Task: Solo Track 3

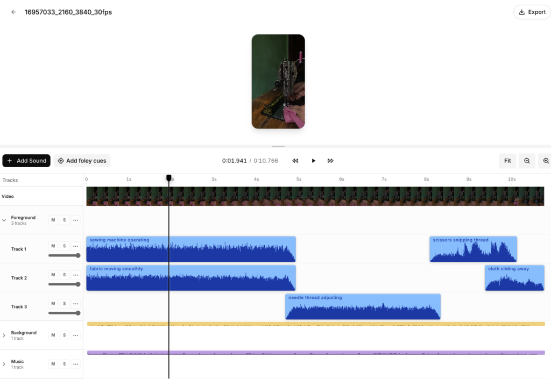Action: tap(65, 304)
